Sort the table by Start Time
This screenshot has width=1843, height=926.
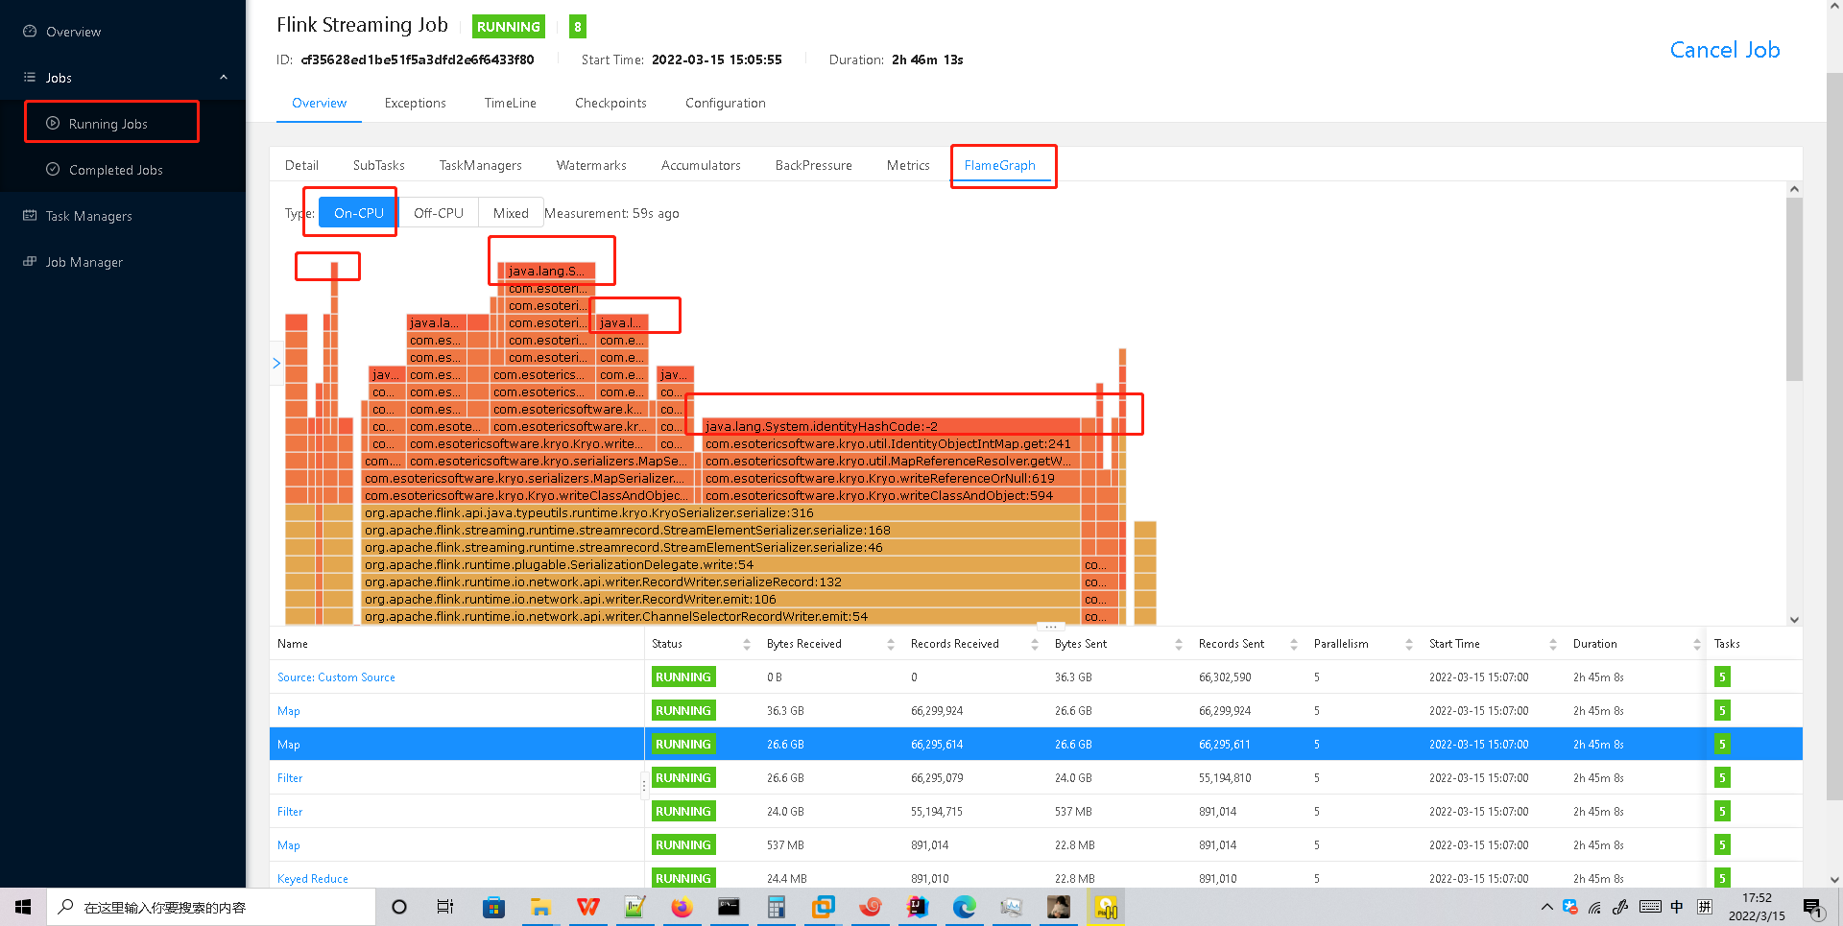tap(1552, 644)
